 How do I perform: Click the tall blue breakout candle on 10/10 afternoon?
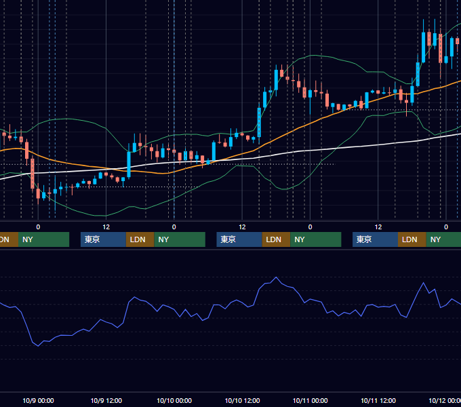259,122
